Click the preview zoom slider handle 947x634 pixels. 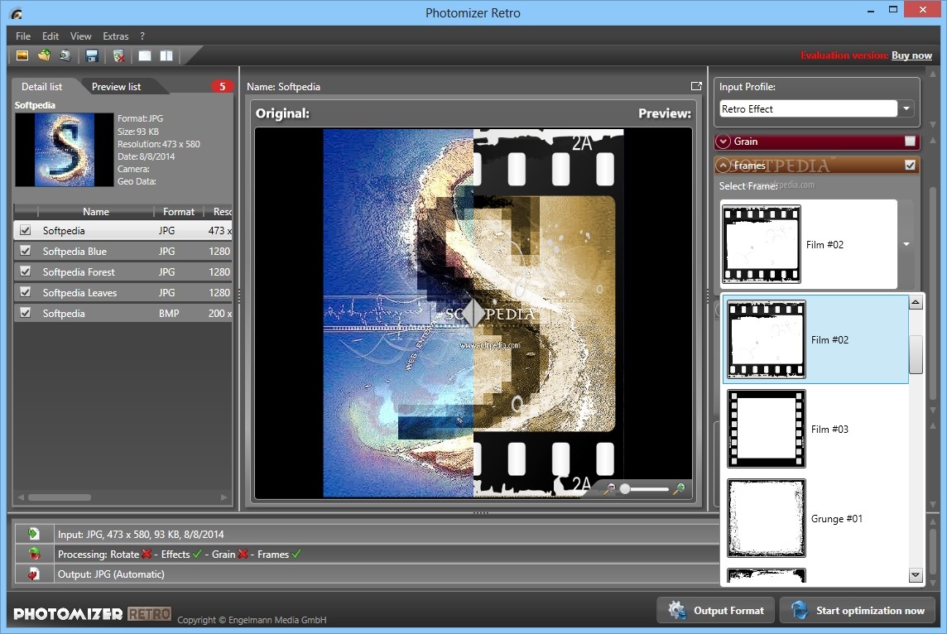pos(625,488)
